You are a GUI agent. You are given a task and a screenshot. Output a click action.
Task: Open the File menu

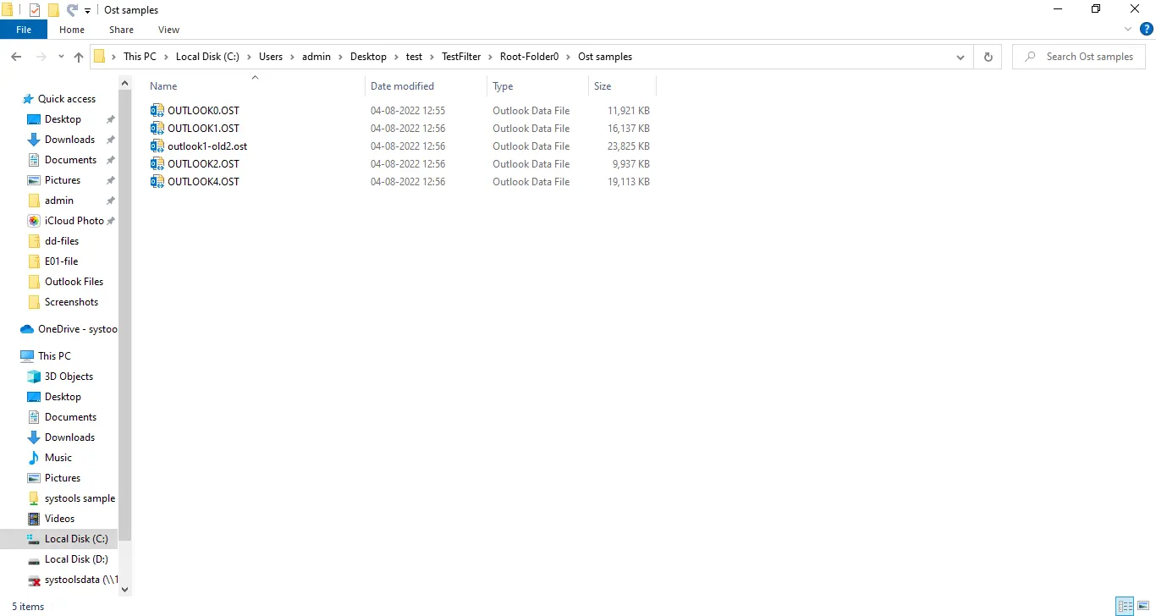24,30
